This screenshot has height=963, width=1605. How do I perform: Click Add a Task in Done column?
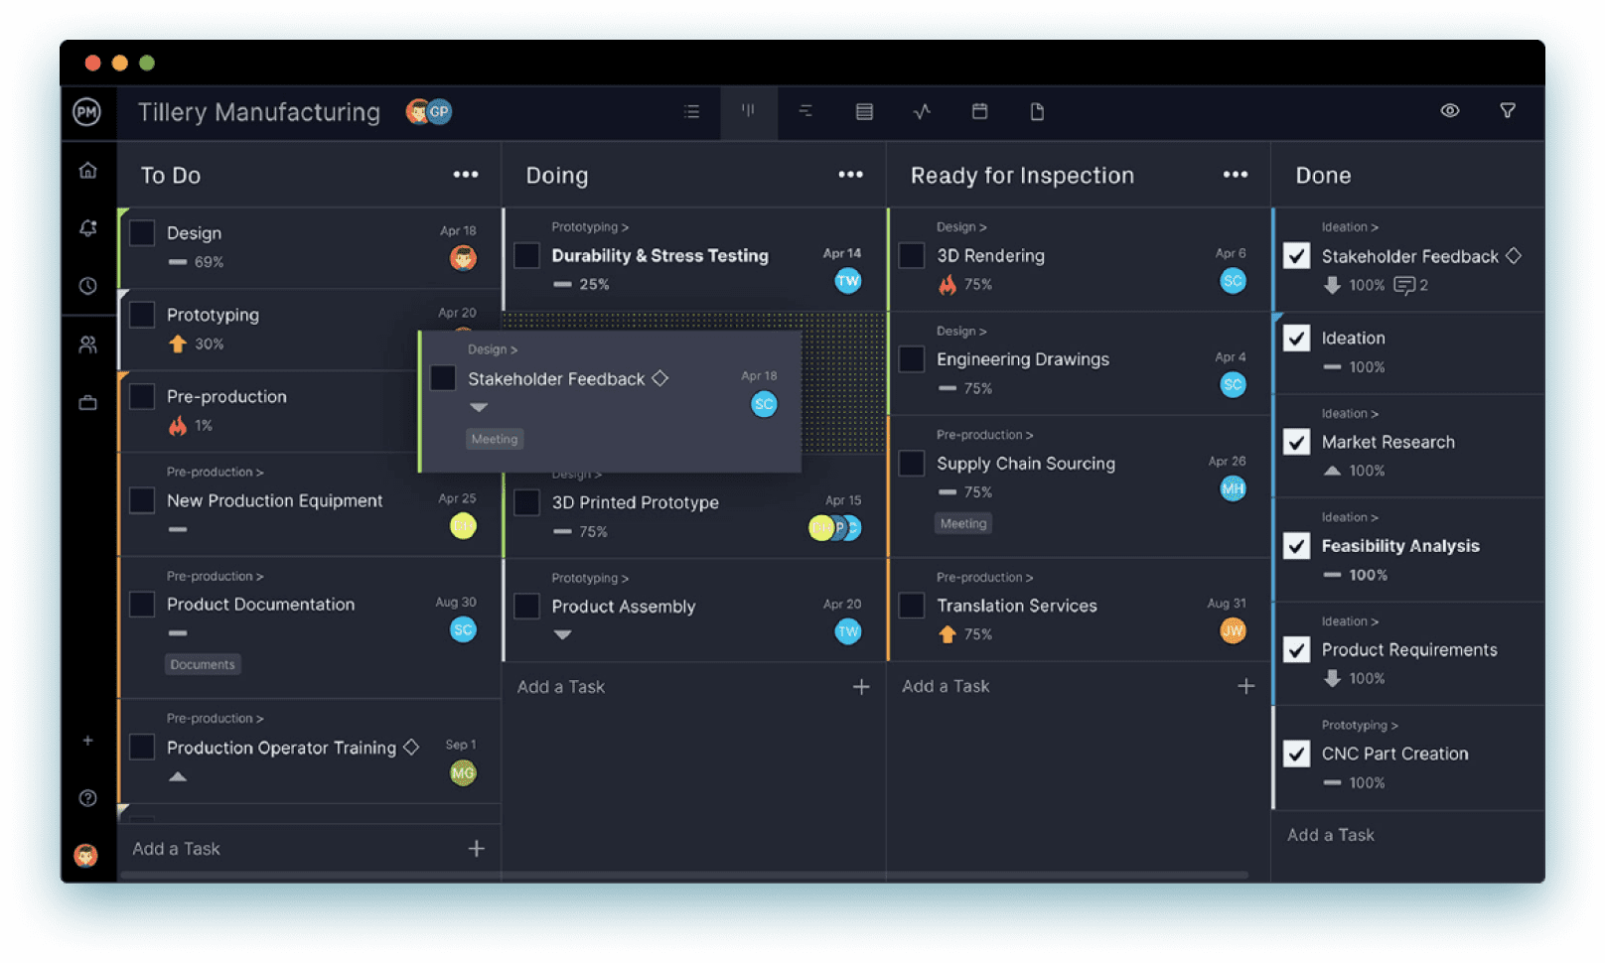(1330, 835)
